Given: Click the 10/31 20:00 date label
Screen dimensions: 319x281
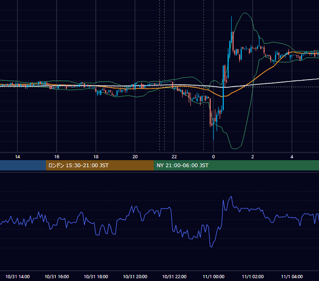Looking at the screenshot, I should (x=135, y=276).
